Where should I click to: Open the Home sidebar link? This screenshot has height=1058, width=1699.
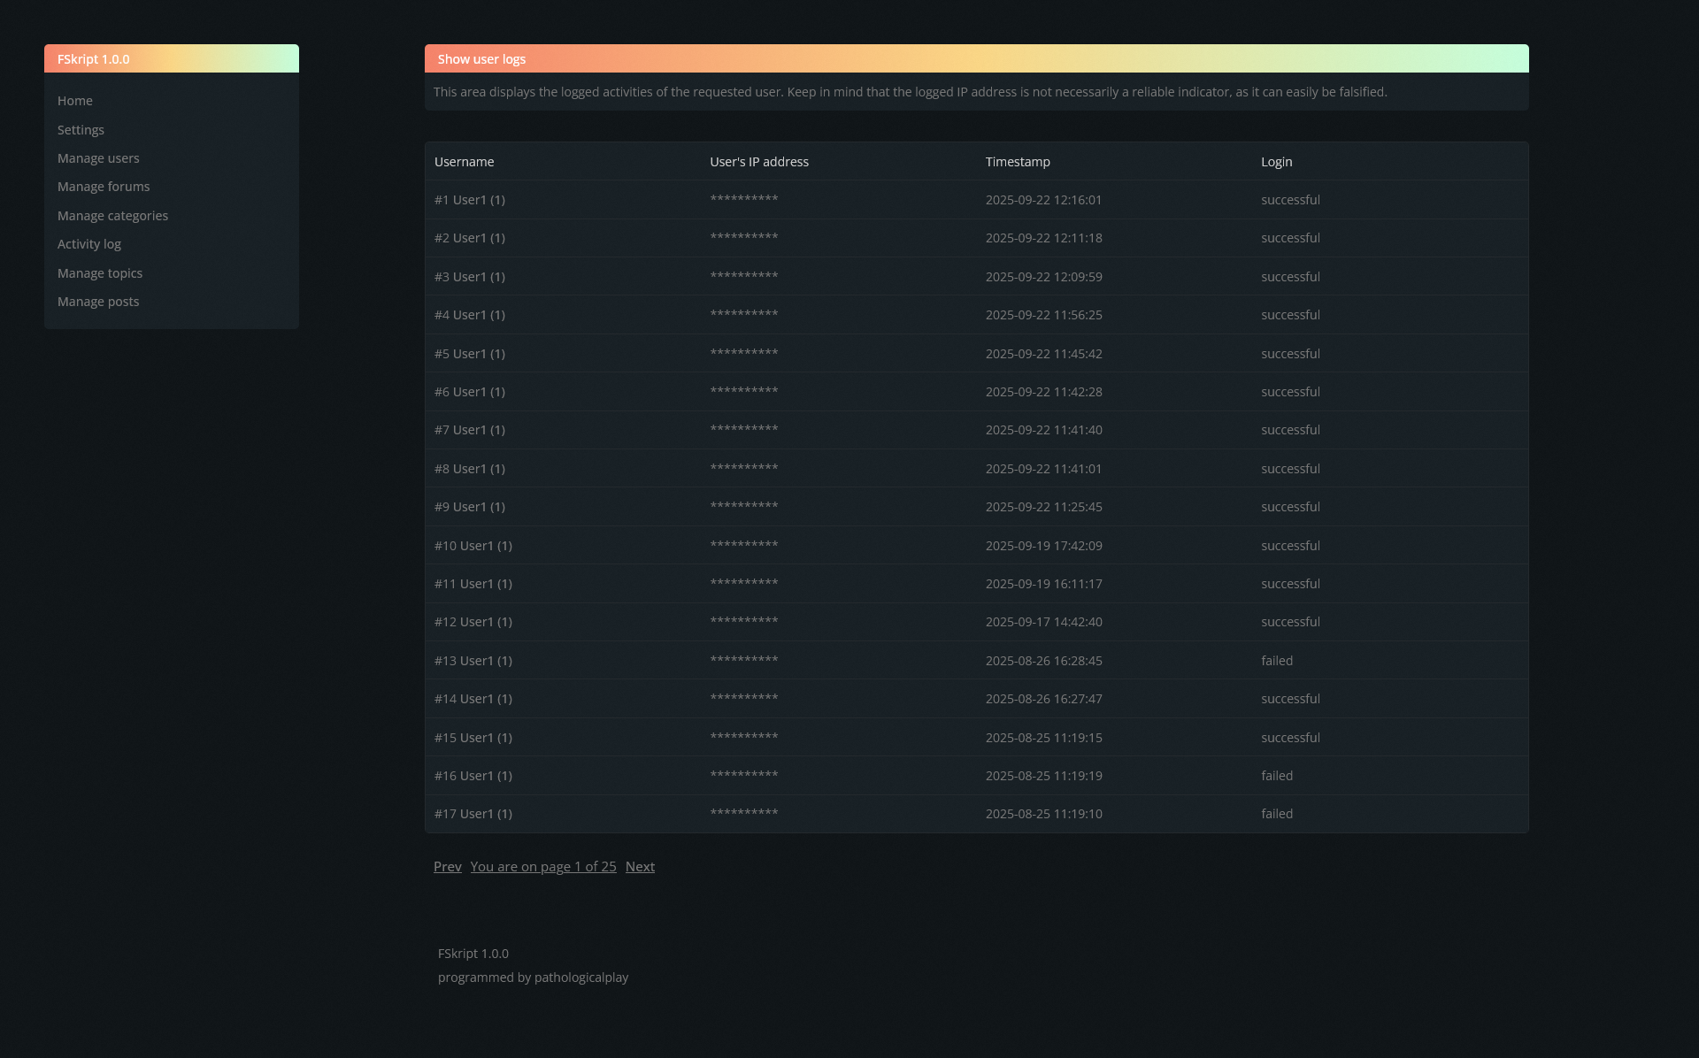75,101
